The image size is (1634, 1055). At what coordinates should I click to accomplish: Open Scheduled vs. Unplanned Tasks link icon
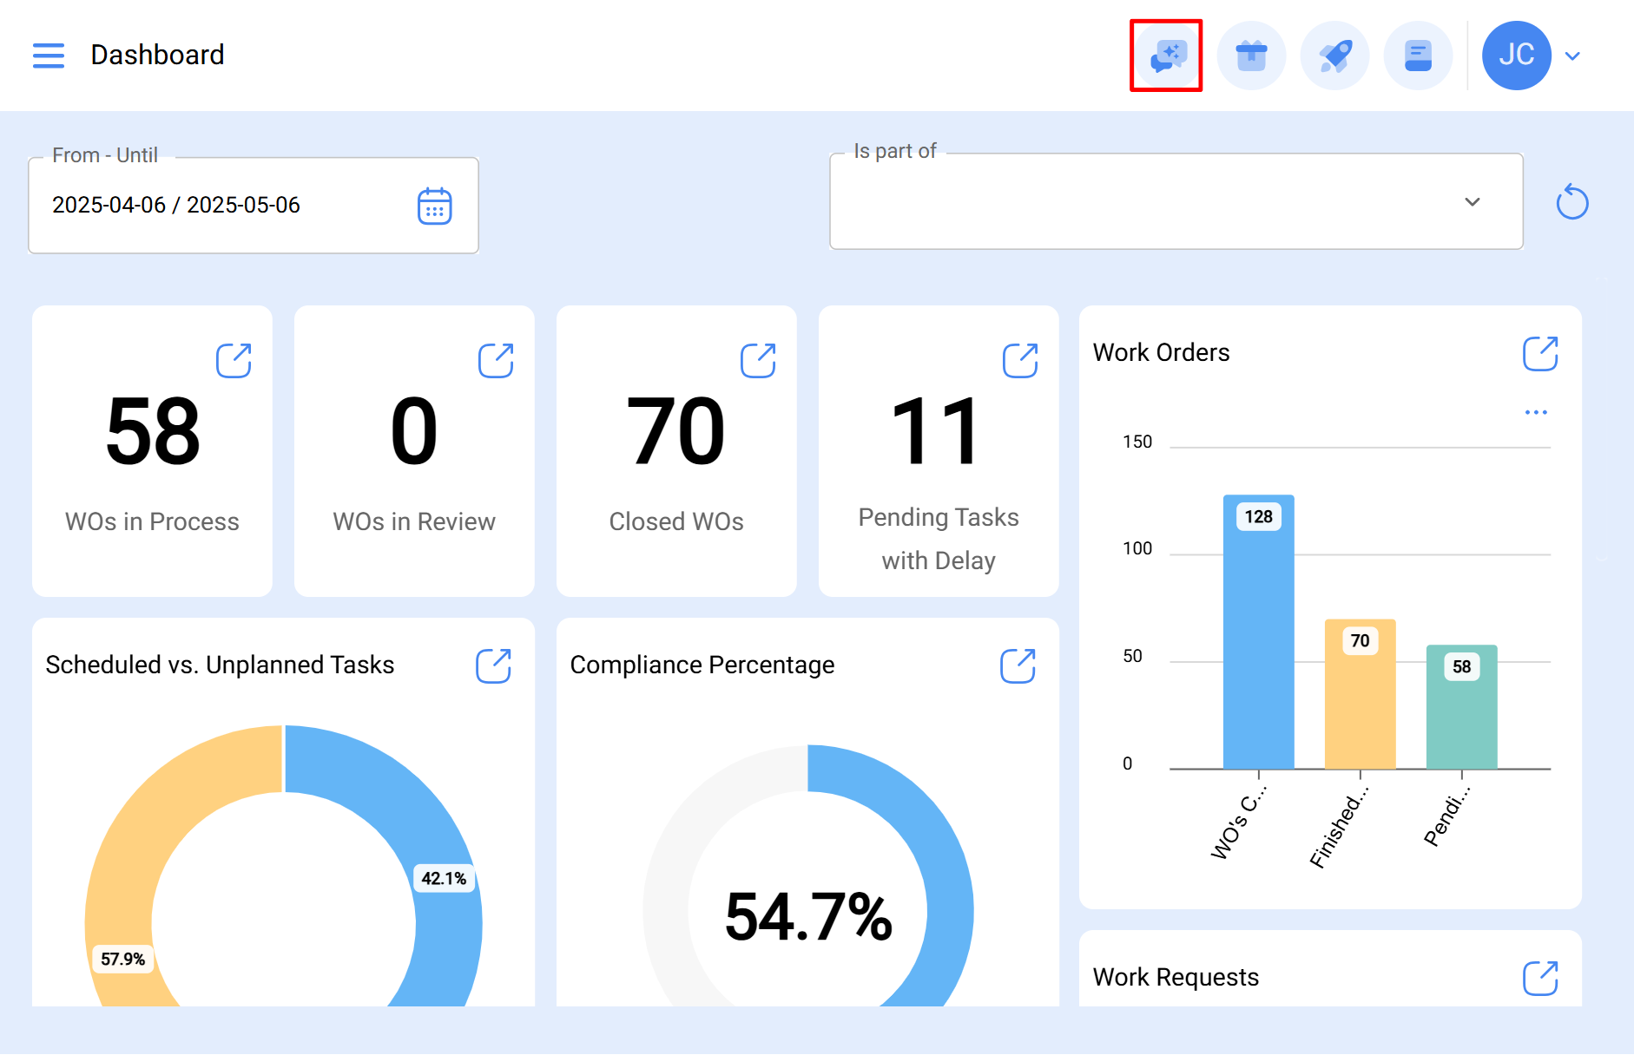tap(493, 665)
